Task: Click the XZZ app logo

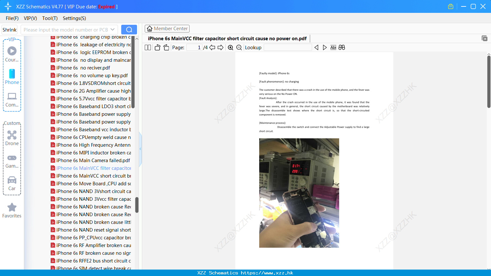Action: click(x=8, y=6)
